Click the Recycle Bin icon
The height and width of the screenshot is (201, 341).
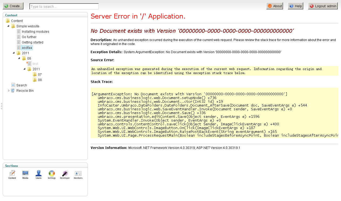click(13, 90)
